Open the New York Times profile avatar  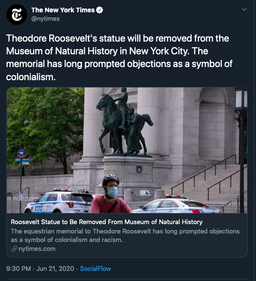pyautogui.click(x=17, y=14)
